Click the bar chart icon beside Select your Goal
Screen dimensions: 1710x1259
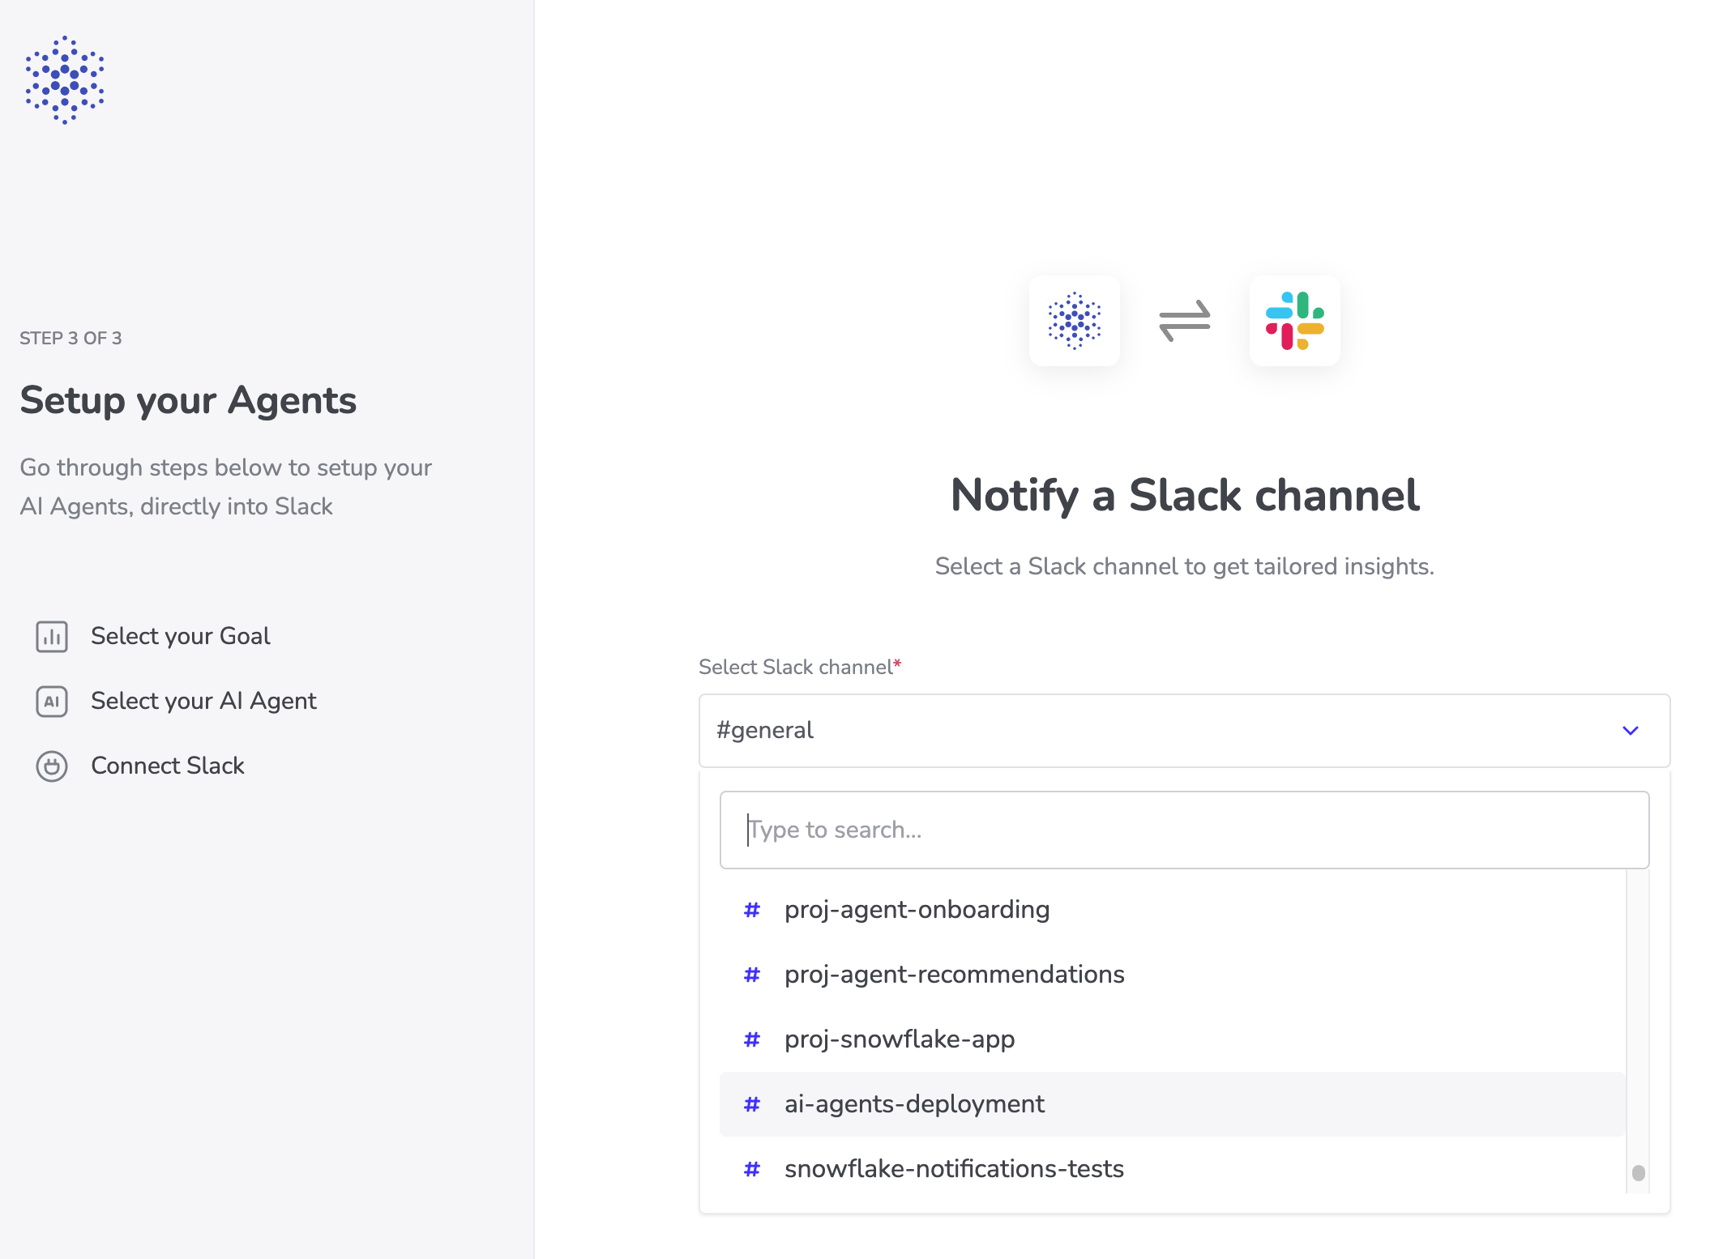pos(52,637)
